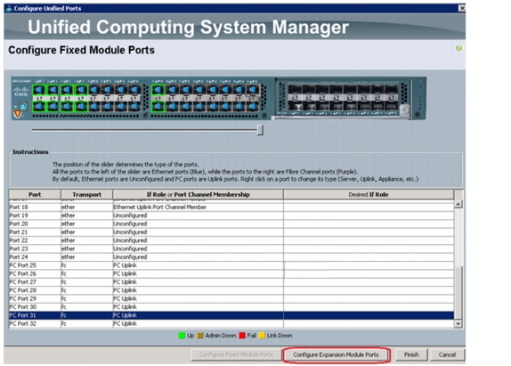This screenshot has width=511, height=366.
Task: Select the first green-highlighted top-row port in the left port group
Action: 39,90
